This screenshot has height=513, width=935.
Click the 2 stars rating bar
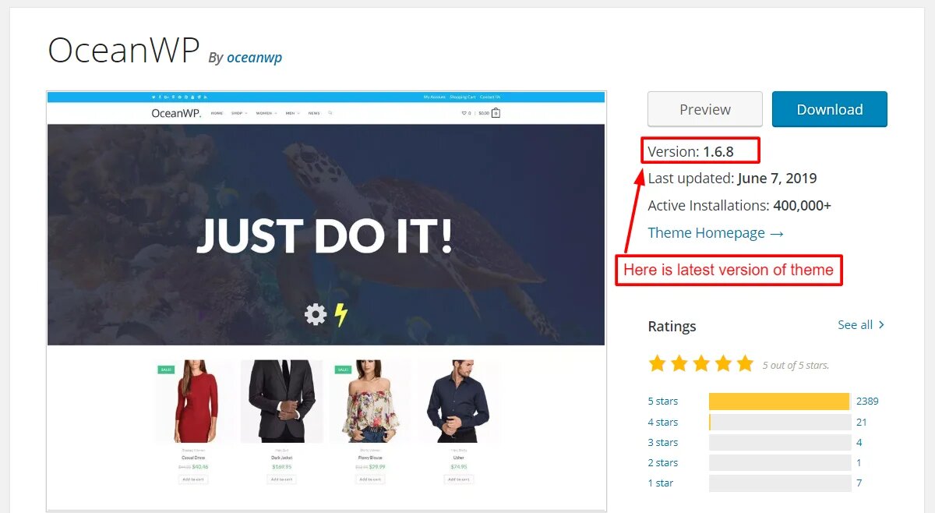(780, 462)
